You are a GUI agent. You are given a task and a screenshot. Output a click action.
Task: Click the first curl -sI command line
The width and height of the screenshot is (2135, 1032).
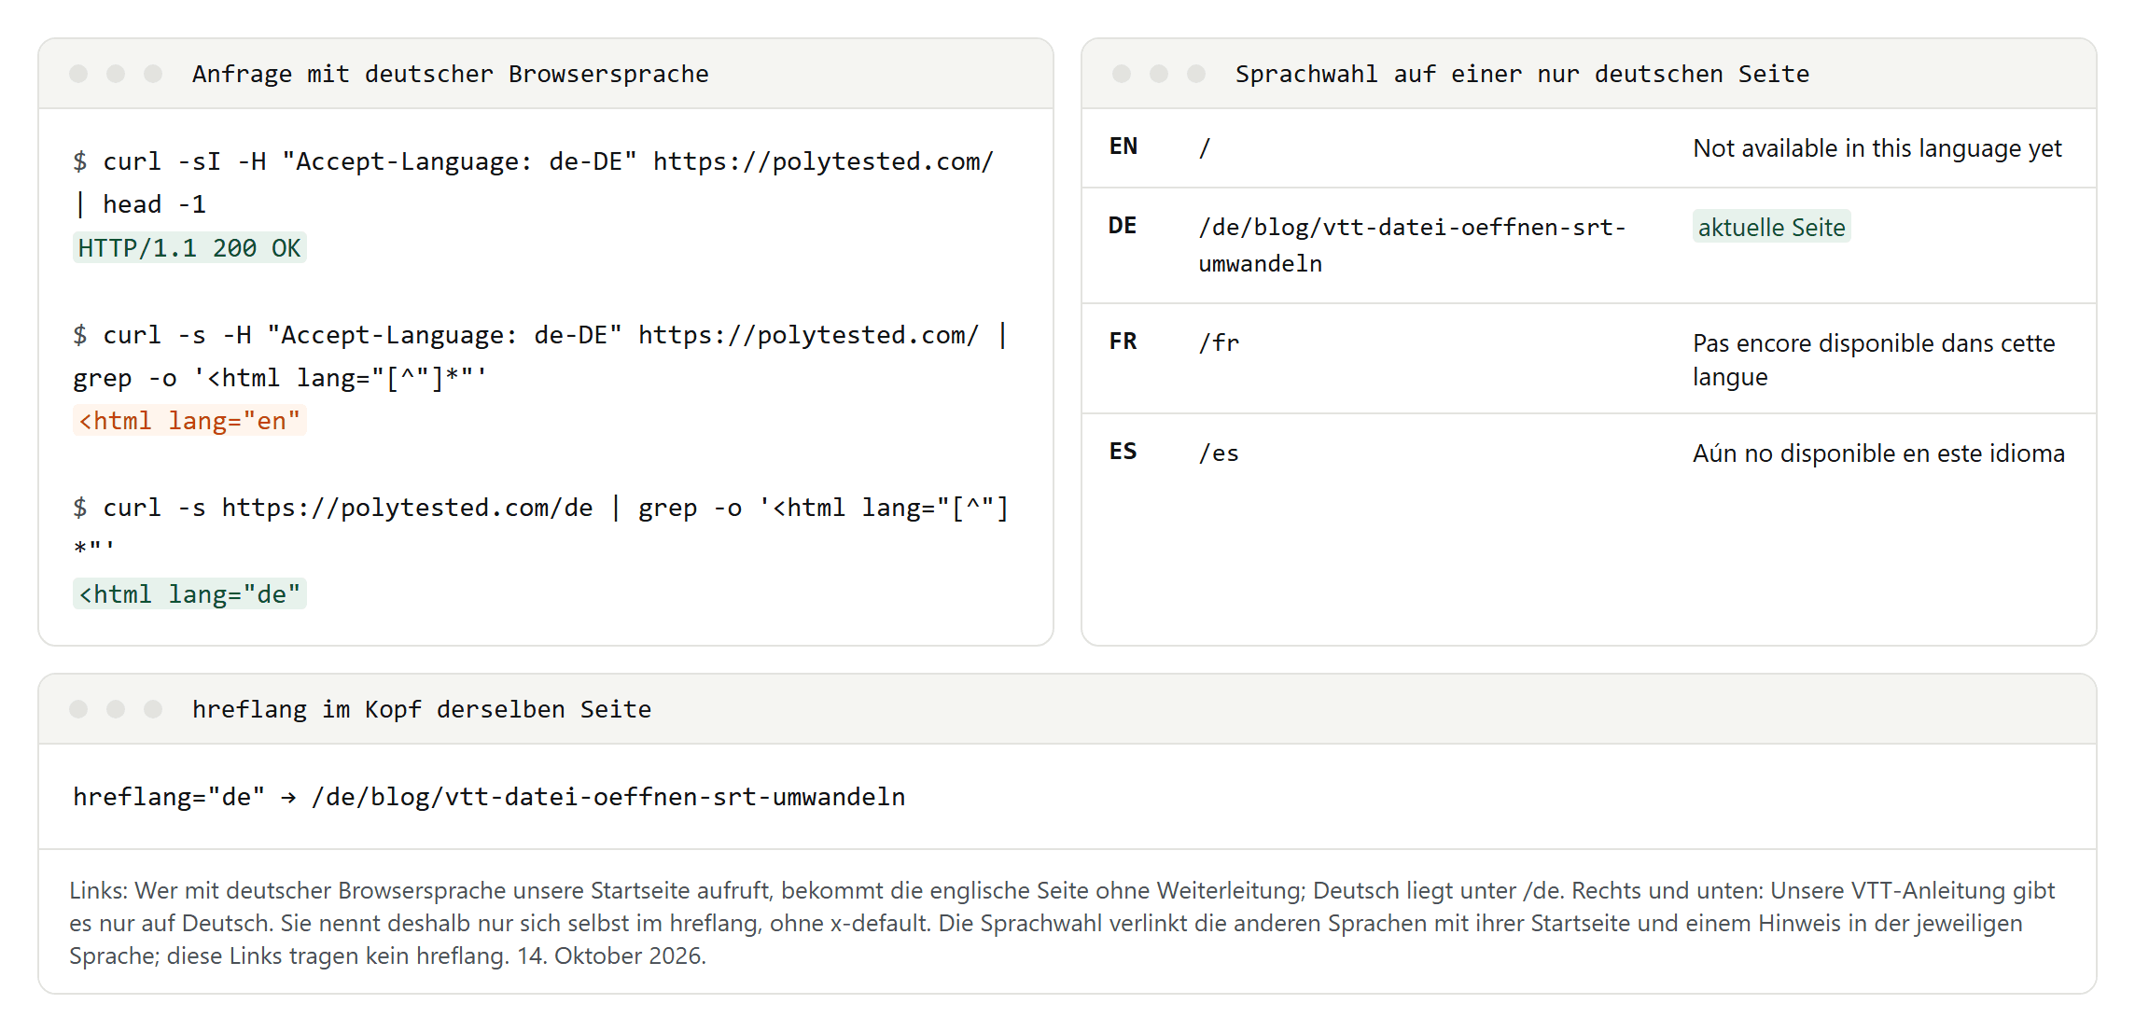point(534,161)
